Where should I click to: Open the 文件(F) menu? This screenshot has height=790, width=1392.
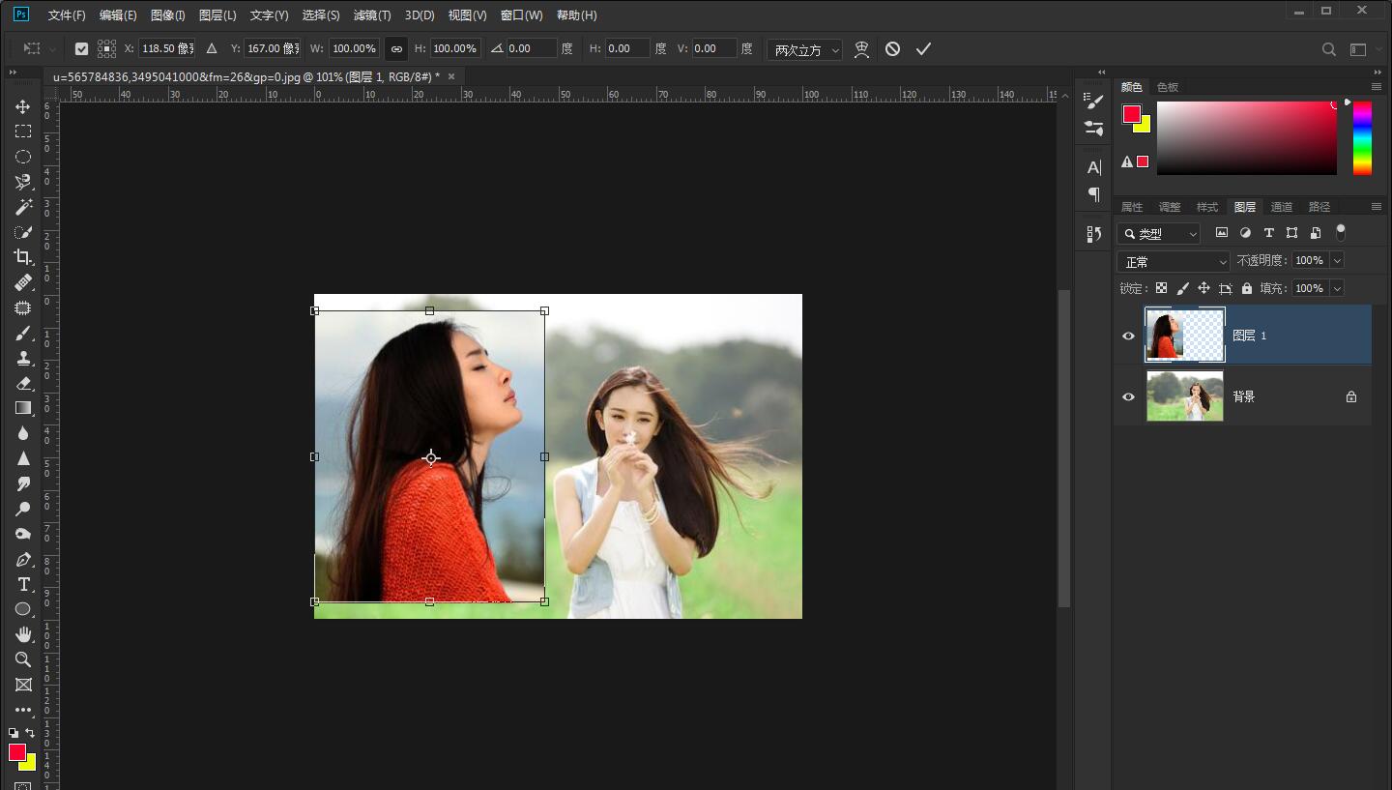tap(67, 15)
